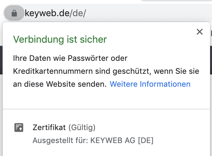Click the Ausgestellt für: KEYWEB AG [DE] line
212x156 pixels.
click(x=93, y=140)
